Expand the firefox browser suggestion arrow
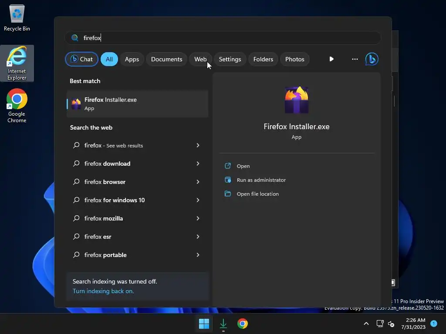446x334 pixels. (x=198, y=182)
